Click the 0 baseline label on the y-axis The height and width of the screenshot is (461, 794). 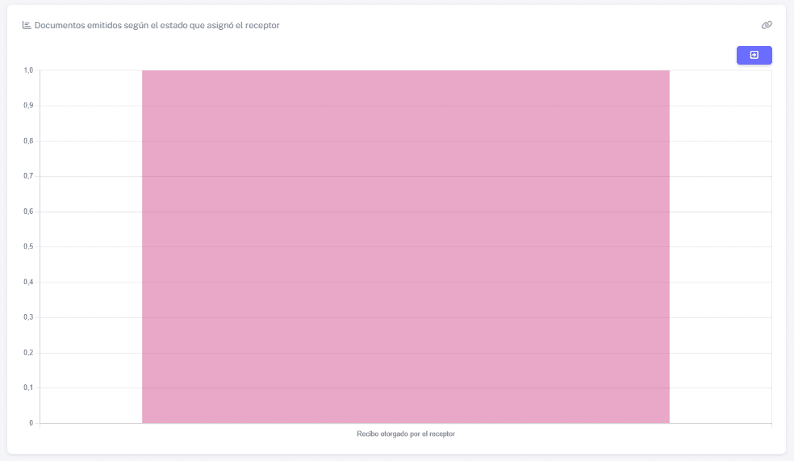click(x=31, y=423)
